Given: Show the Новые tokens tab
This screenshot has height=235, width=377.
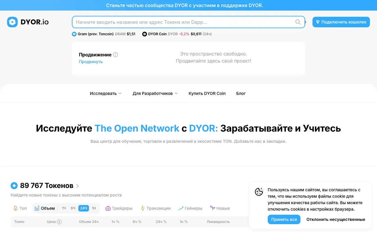Looking at the screenshot, I should click(220, 208).
